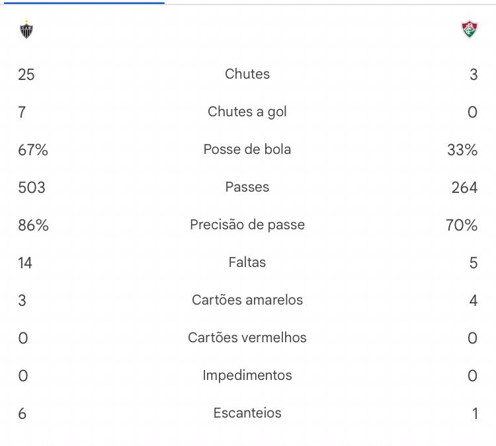Click the Atlético Mineiro team crest
The image size is (496, 446).
(26, 29)
